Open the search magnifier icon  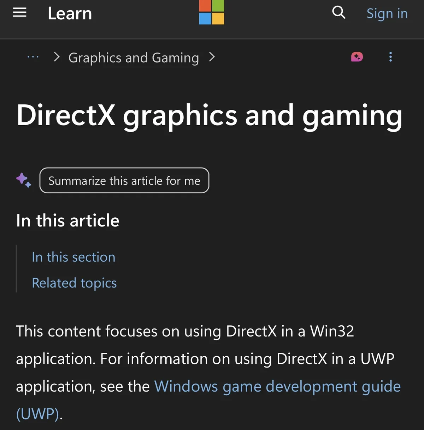pyautogui.click(x=338, y=12)
